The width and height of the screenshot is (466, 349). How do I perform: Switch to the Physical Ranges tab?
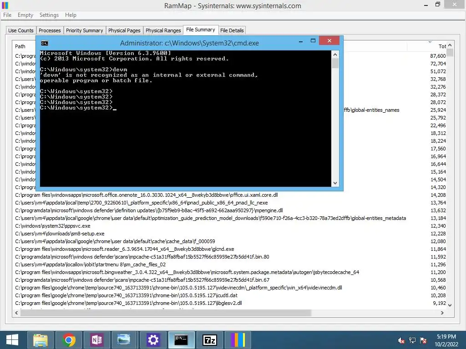click(163, 30)
